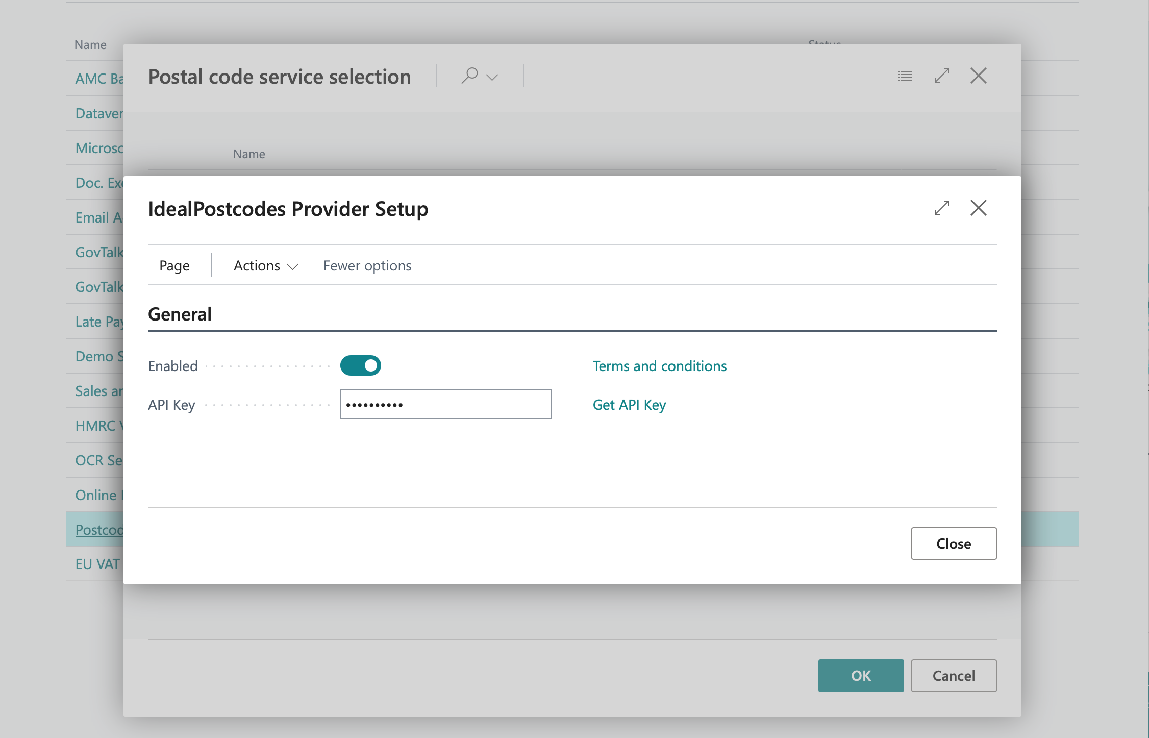This screenshot has height=738, width=1149.
Task: Toggle the Enabled switch
Action: coord(361,365)
